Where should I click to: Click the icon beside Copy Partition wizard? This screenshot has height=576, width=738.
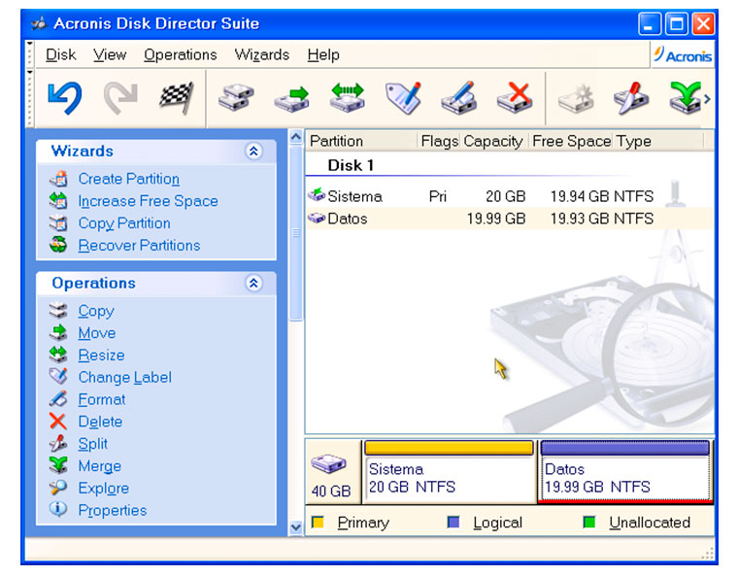coord(59,223)
